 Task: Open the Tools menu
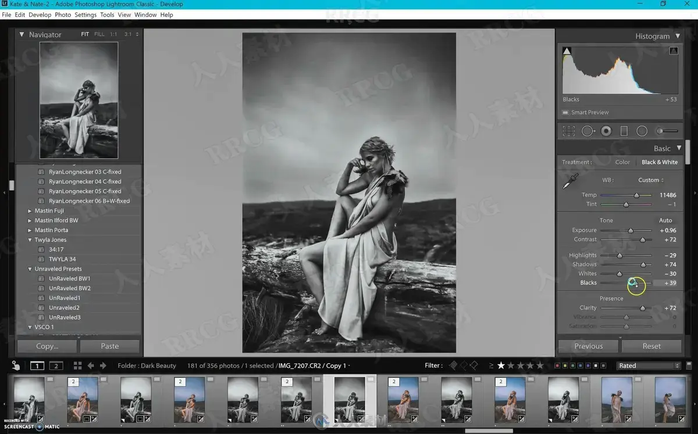point(107,15)
